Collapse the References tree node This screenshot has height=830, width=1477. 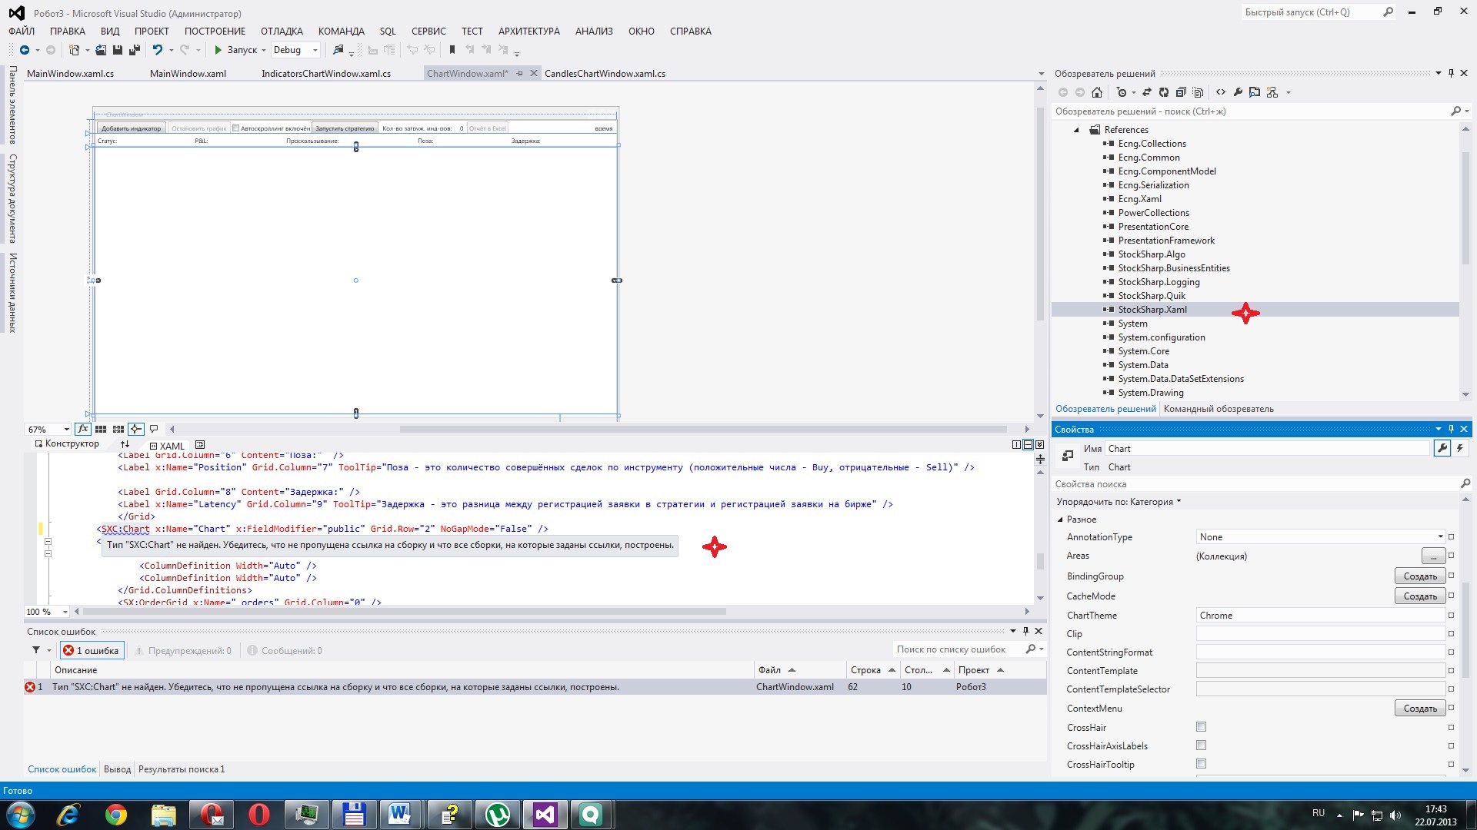click(1076, 130)
